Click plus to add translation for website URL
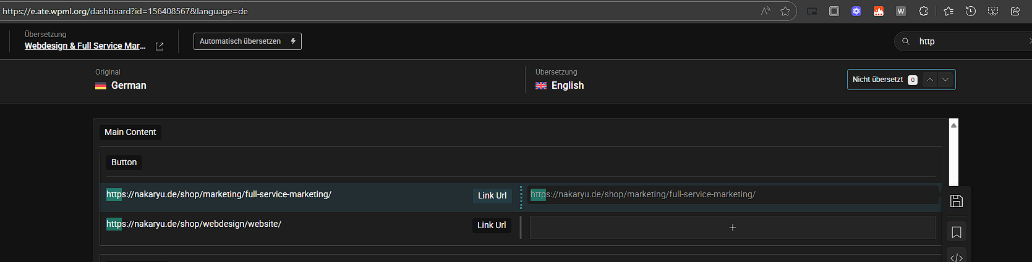The image size is (1032, 262). [733, 227]
